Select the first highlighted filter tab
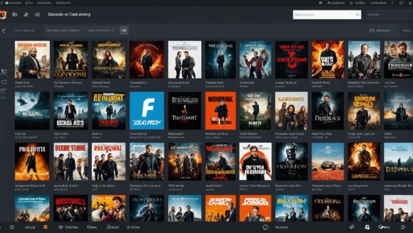 pyautogui.click(x=63, y=30)
